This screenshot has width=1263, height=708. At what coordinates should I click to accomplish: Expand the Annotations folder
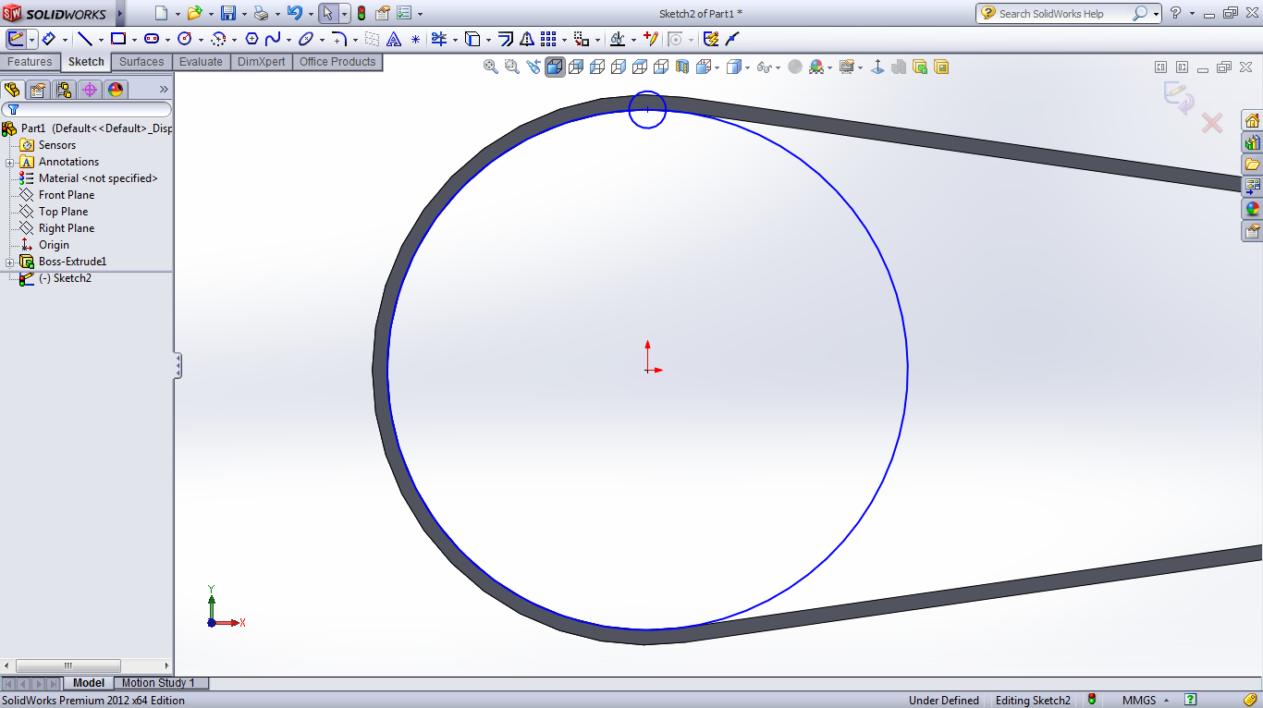[x=10, y=162]
